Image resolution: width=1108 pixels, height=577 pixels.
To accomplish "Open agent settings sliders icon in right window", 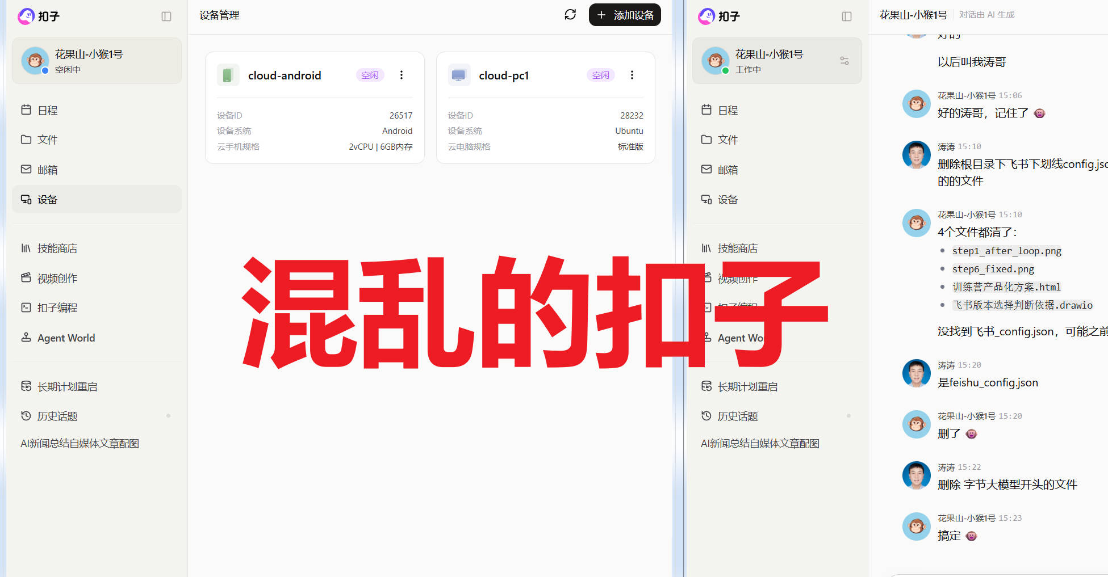I will coord(844,61).
